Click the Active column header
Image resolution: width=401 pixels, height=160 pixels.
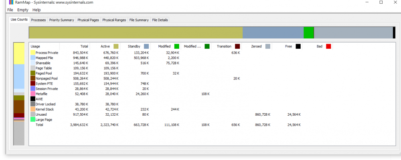click(x=105, y=46)
